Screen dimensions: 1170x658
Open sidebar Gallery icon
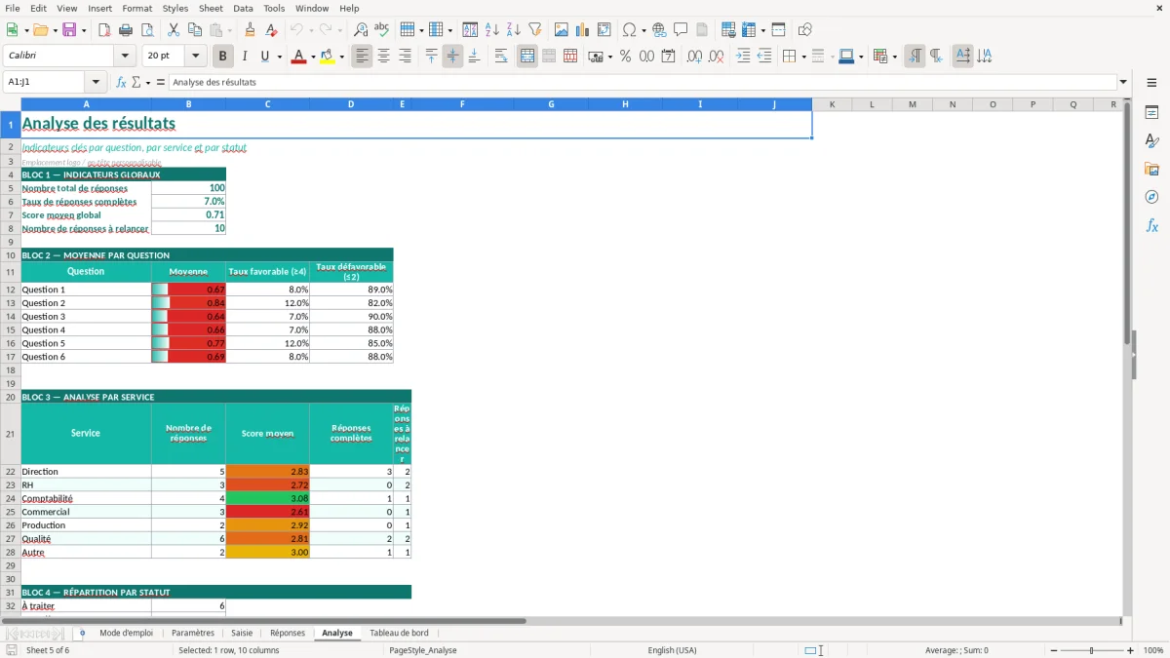coord(1151,170)
